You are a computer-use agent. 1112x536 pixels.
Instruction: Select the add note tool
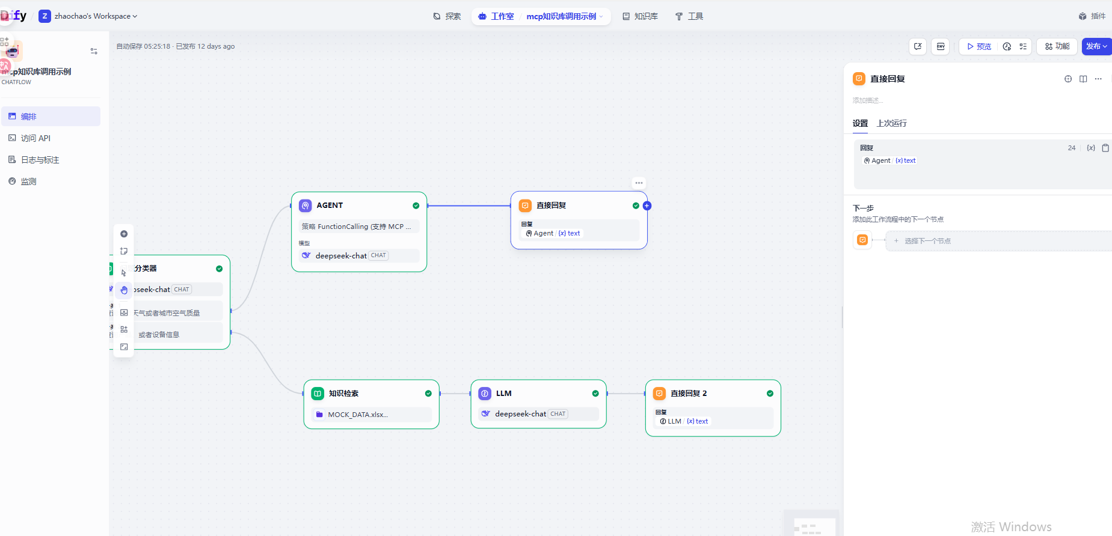(x=124, y=251)
